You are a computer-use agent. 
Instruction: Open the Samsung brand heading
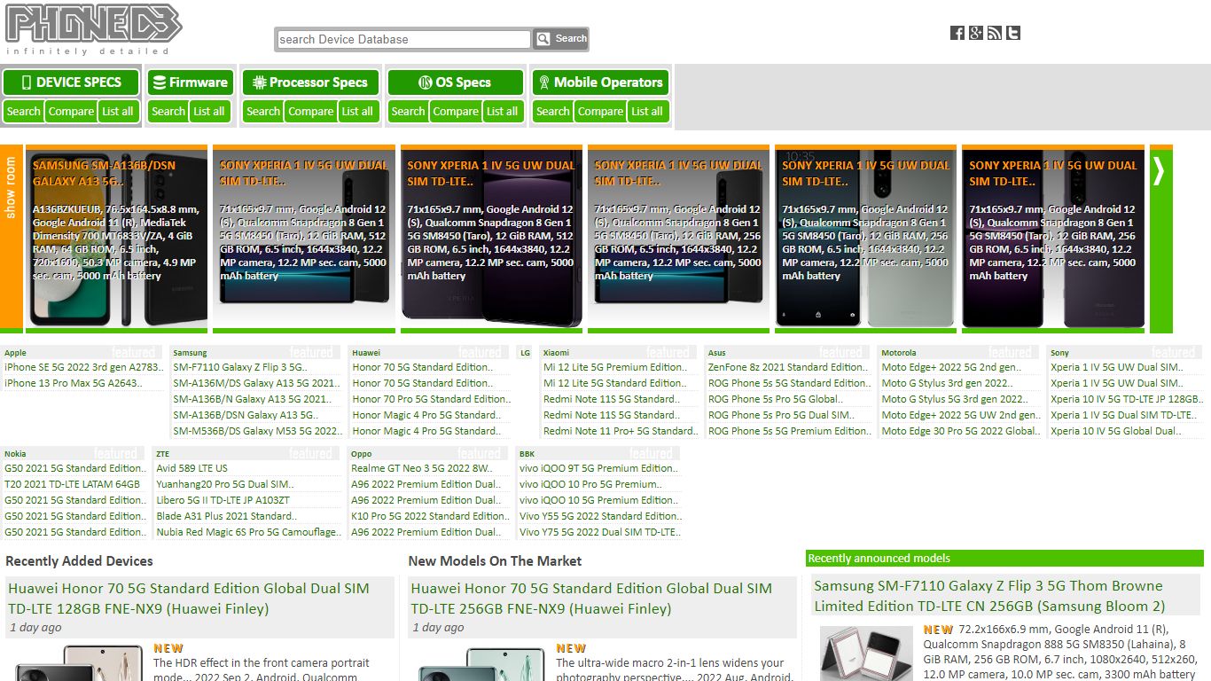tap(190, 353)
